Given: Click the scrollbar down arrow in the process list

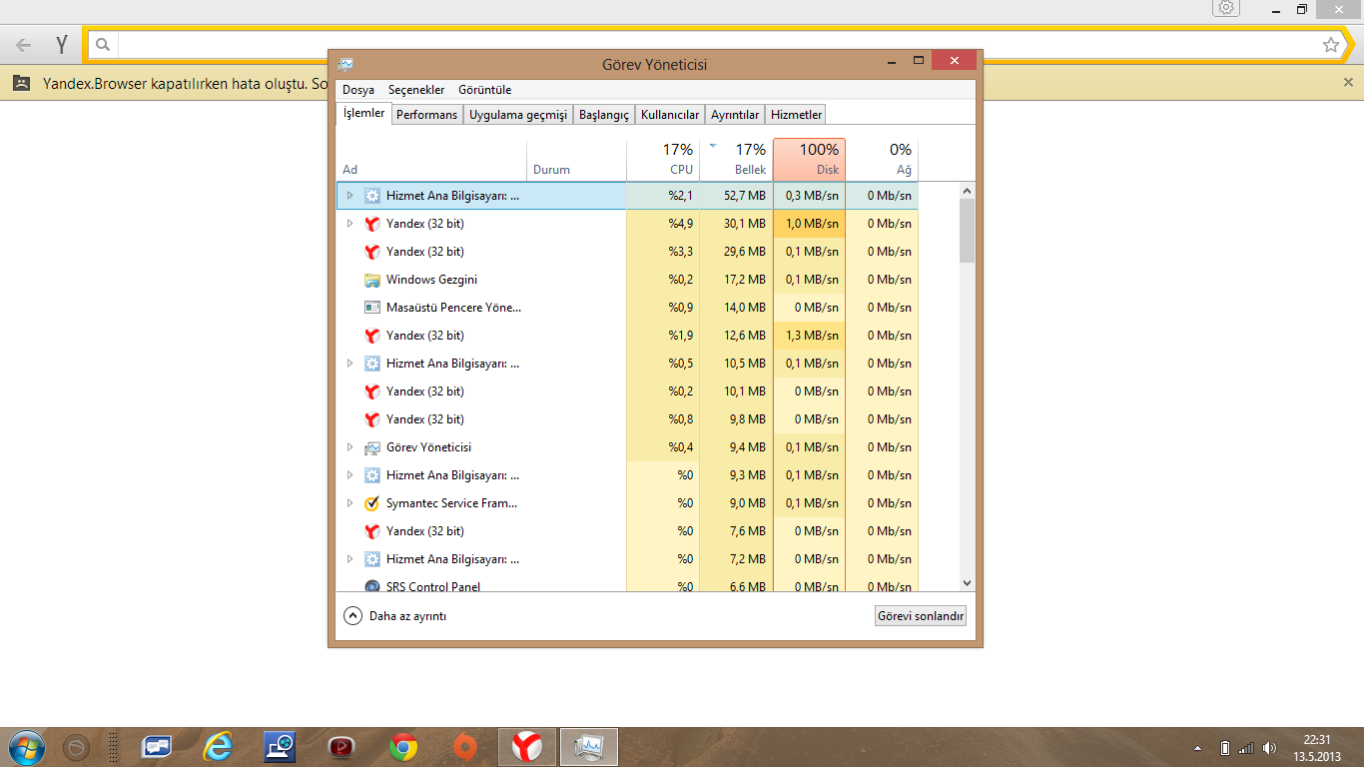Looking at the screenshot, I should 967,583.
